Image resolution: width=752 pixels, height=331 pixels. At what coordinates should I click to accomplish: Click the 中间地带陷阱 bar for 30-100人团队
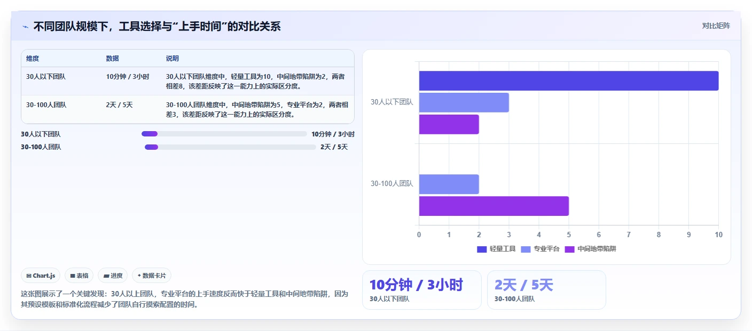click(494, 206)
